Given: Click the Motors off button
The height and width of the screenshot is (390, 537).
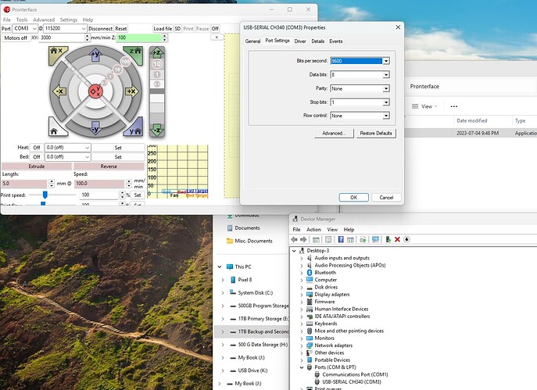Looking at the screenshot, I should click(x=16, y=38).
